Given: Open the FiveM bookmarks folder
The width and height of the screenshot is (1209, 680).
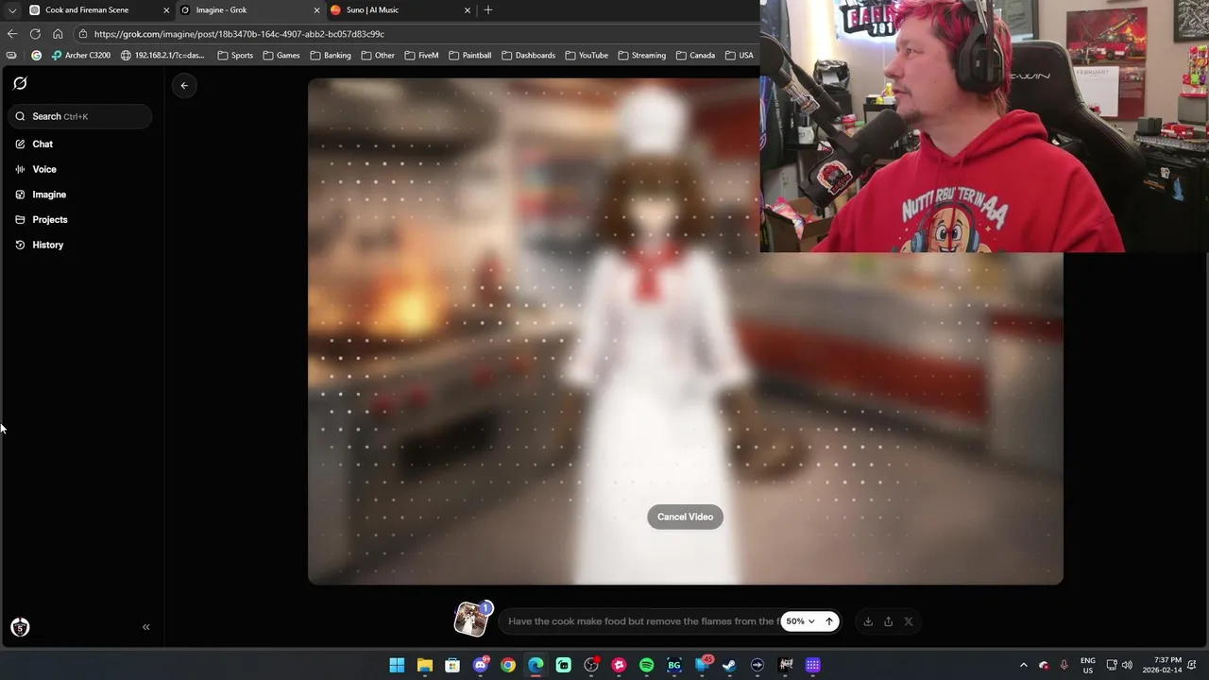Looking at the screenshot, I should 421,56.
